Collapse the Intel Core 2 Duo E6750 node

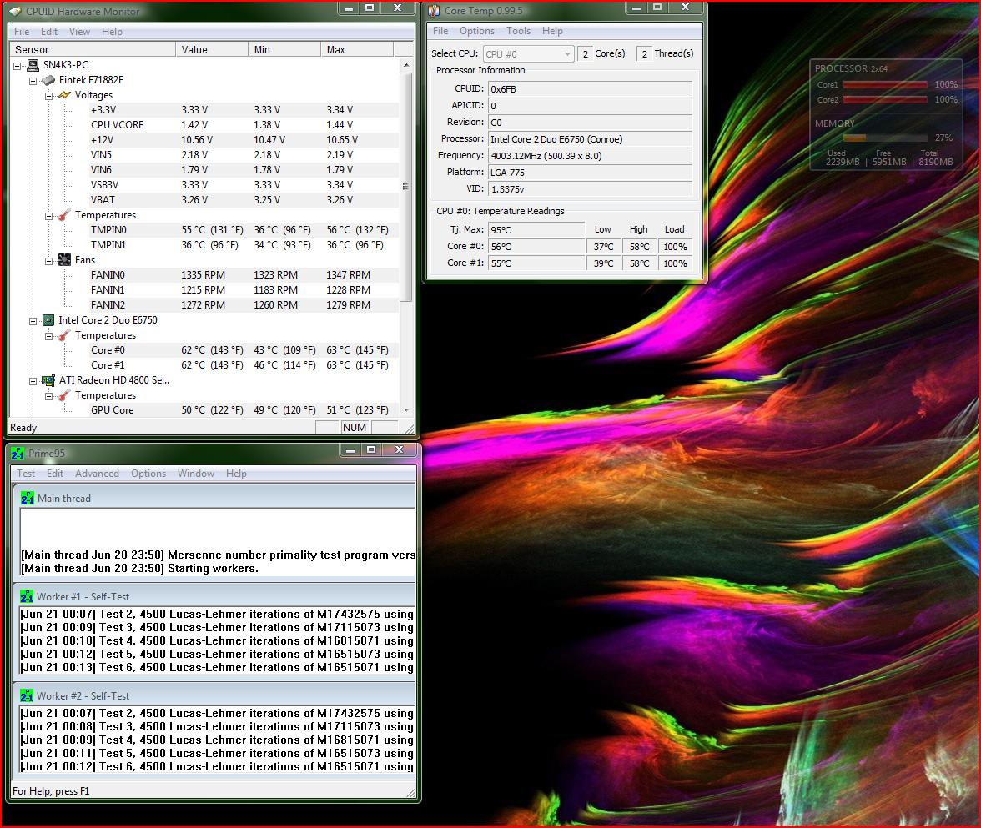coord(33,321)
